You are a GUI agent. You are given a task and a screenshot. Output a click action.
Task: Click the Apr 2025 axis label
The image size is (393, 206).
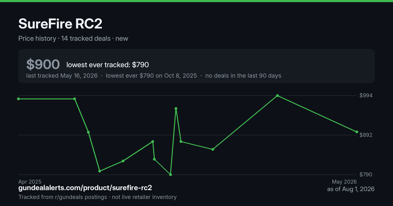[x=30, y=181]
